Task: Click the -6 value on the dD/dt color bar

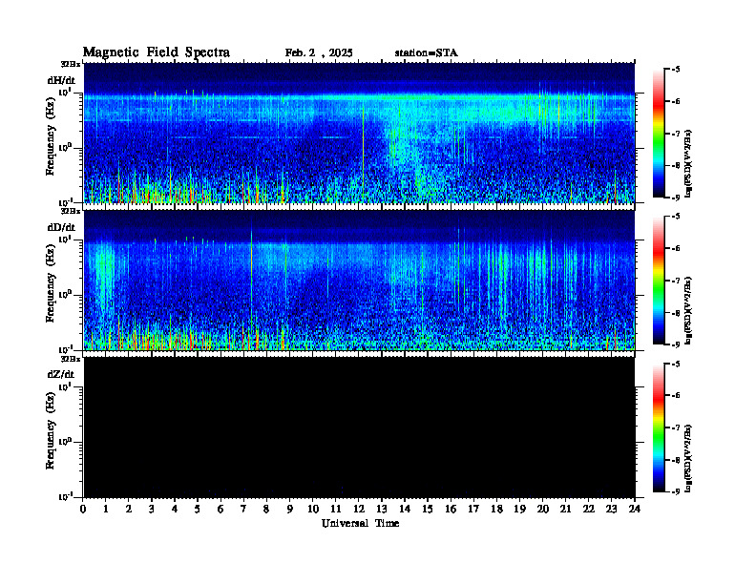Action: [x=677, y=249]
